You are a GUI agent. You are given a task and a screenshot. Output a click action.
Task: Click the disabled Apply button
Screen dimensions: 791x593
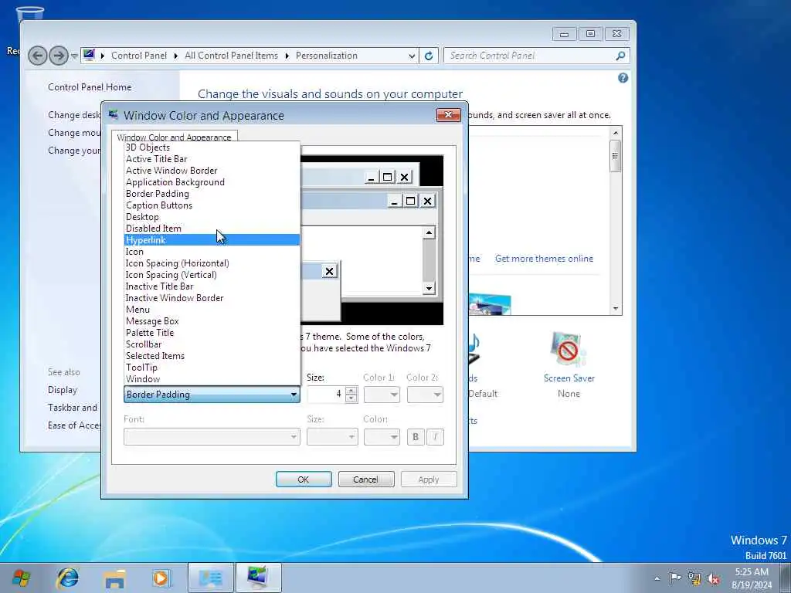pyautogui.click(x=429, y=479)
